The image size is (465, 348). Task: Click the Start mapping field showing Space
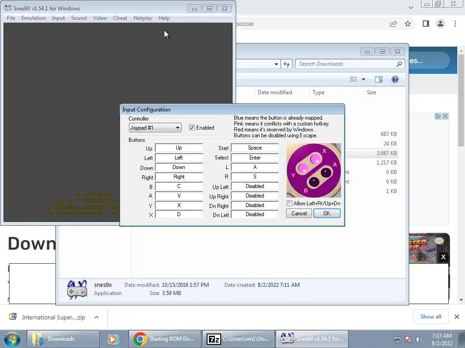tap(255, 148)
